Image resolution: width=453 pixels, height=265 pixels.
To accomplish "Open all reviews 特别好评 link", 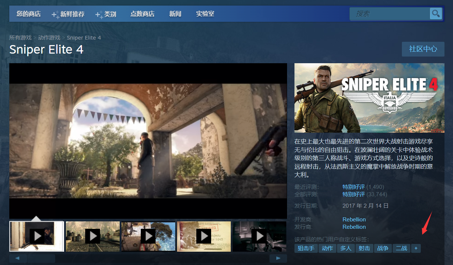I will click(x=354, y=194).
